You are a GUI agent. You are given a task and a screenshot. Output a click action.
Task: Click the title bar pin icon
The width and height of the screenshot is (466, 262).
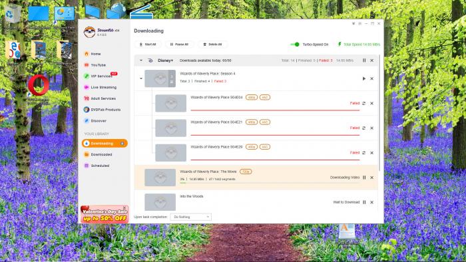tap(353, 23)
